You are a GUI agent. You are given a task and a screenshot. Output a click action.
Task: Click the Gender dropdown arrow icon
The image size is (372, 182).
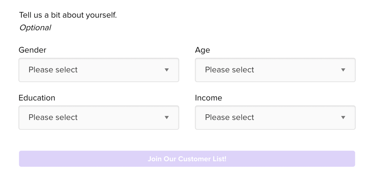tap(167, 70)
